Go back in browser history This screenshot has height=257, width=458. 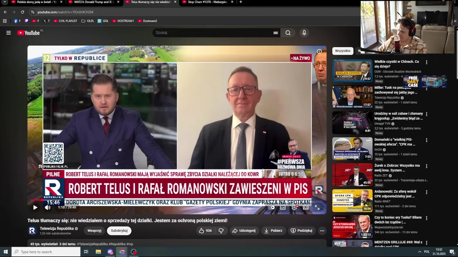click(5, 12)
